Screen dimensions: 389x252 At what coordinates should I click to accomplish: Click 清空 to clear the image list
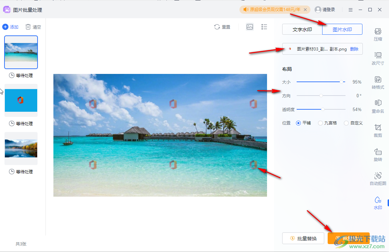click(33, 27)
